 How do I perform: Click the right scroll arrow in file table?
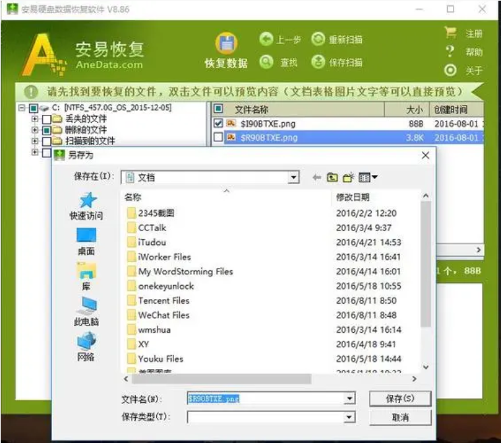pos(479,250)
